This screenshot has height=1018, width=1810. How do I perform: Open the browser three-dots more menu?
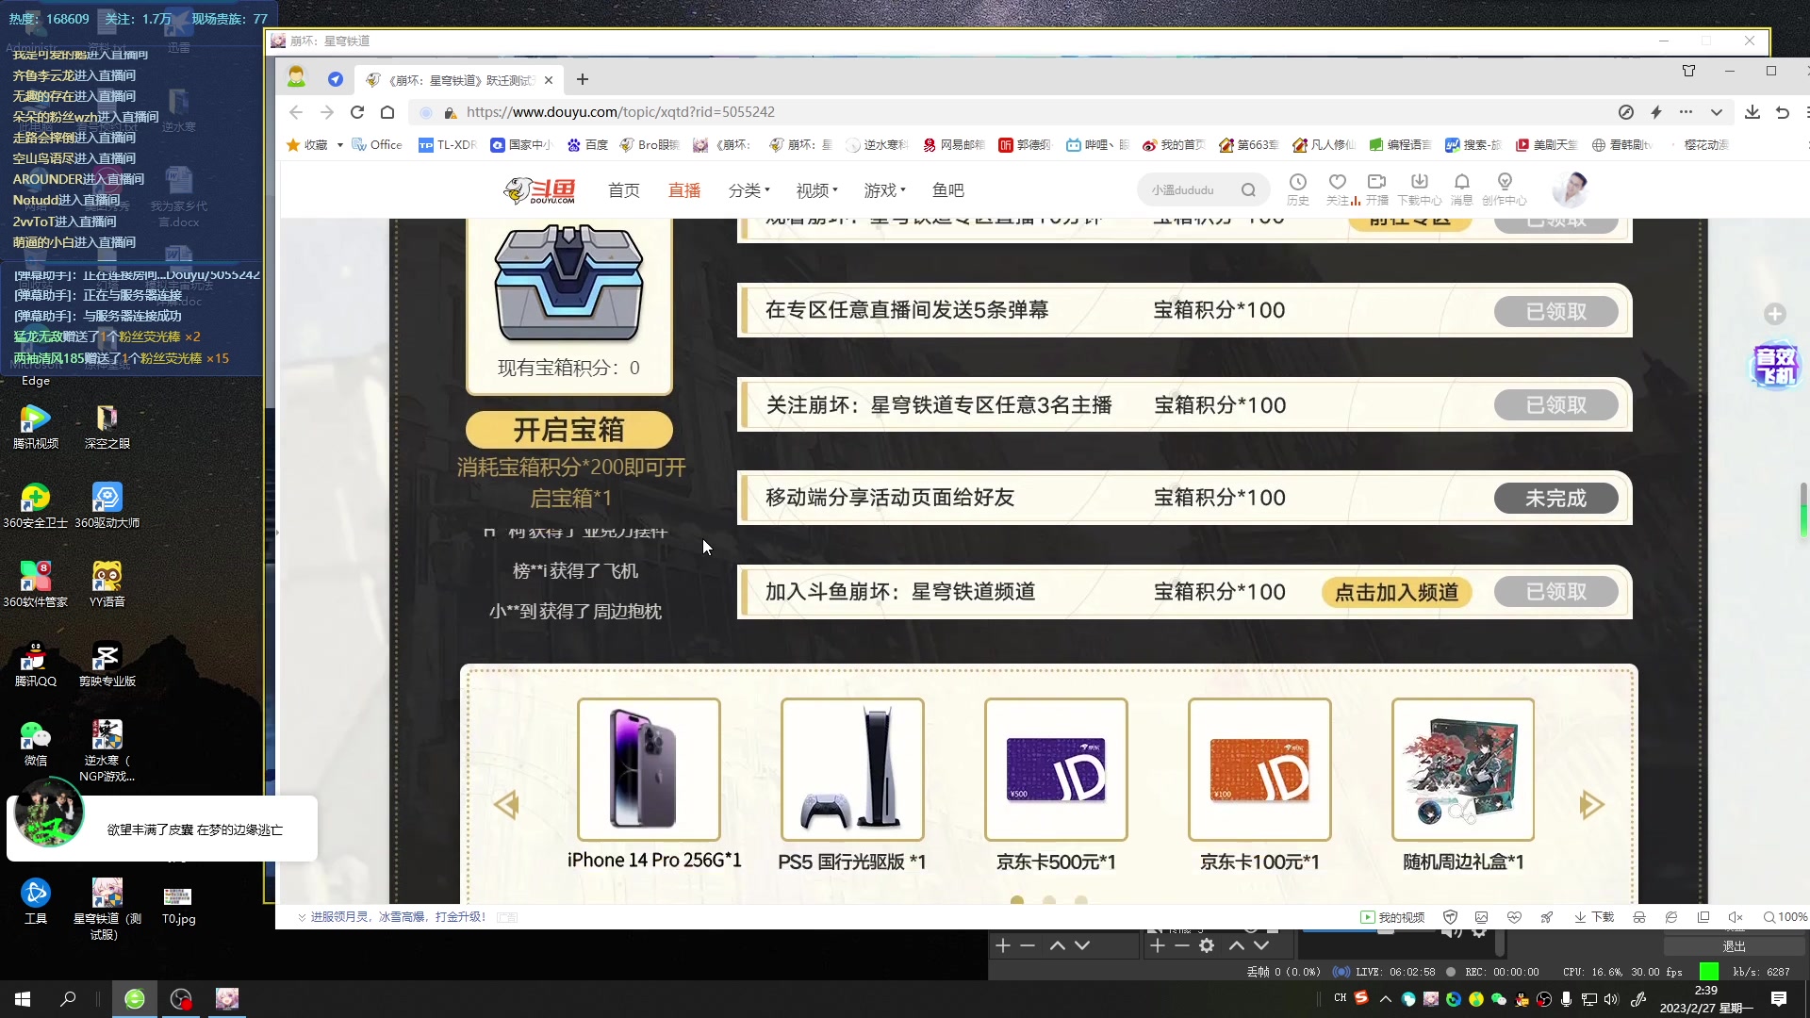[1687, 112]
